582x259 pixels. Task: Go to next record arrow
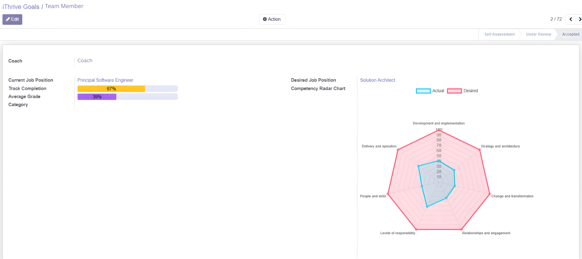coord(579,19)
